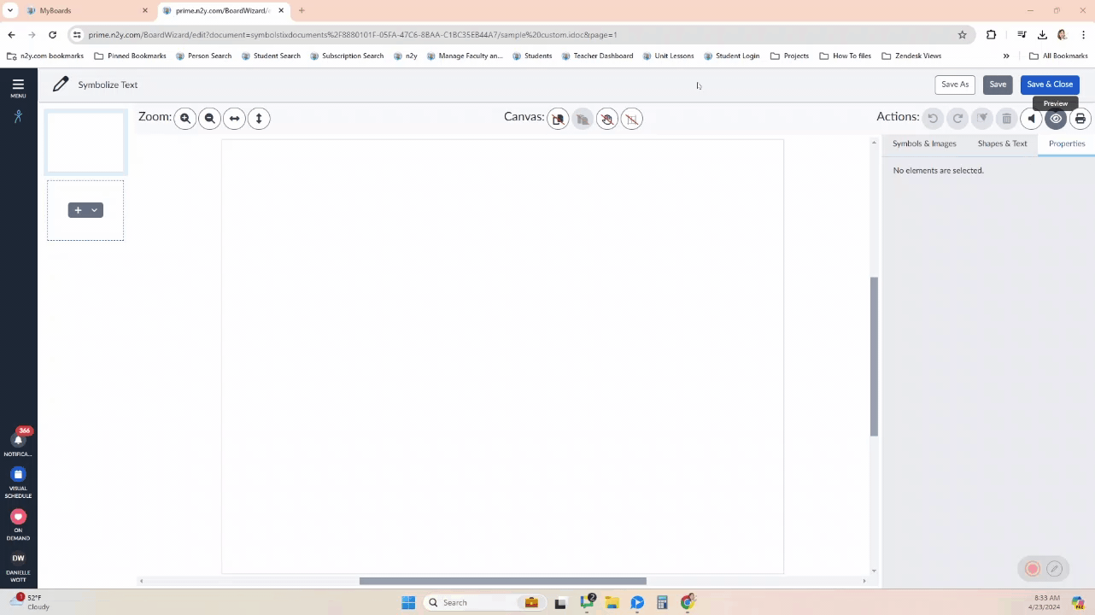
Task: Expand the add-page dropdown chevron
Action: click(95, 210)
